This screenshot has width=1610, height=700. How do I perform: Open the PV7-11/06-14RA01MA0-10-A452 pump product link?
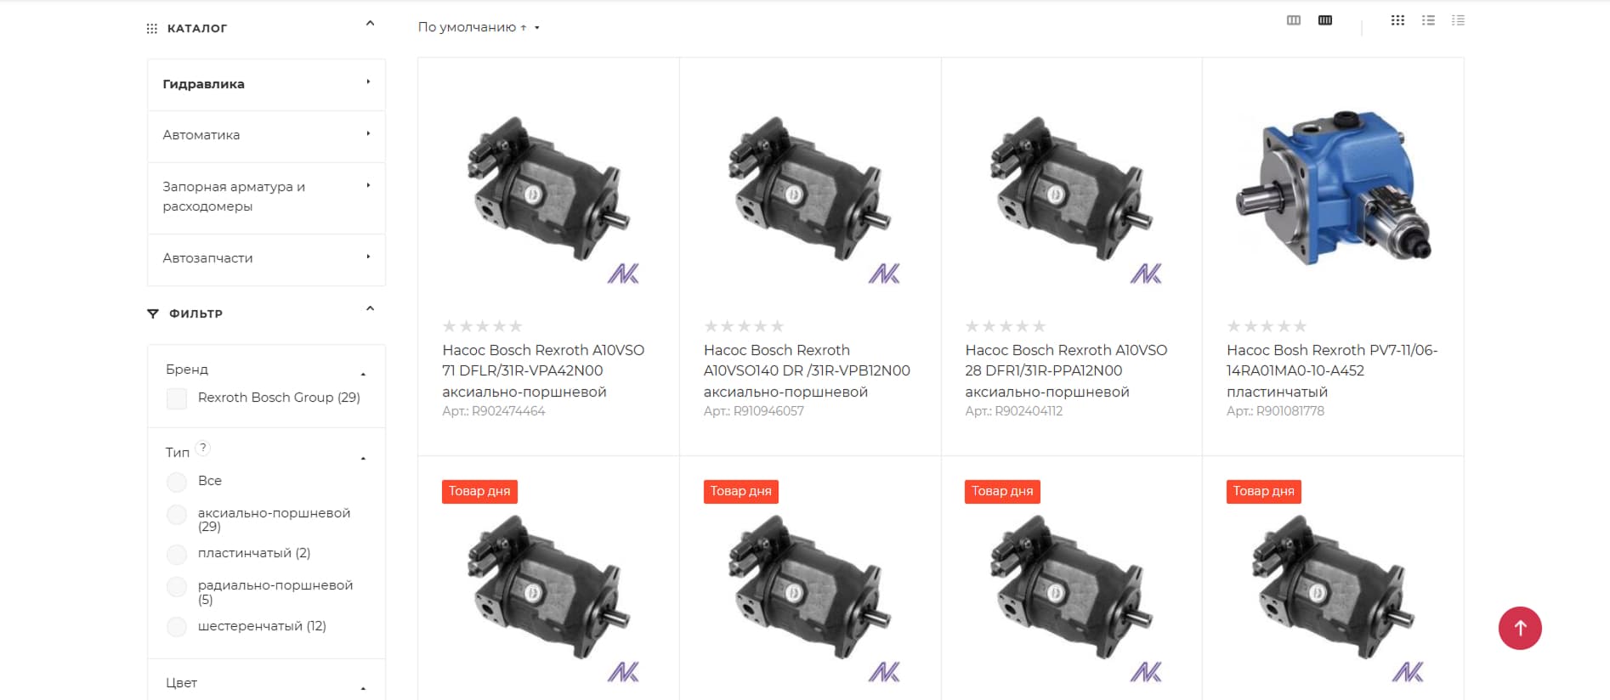(1332, 370)
